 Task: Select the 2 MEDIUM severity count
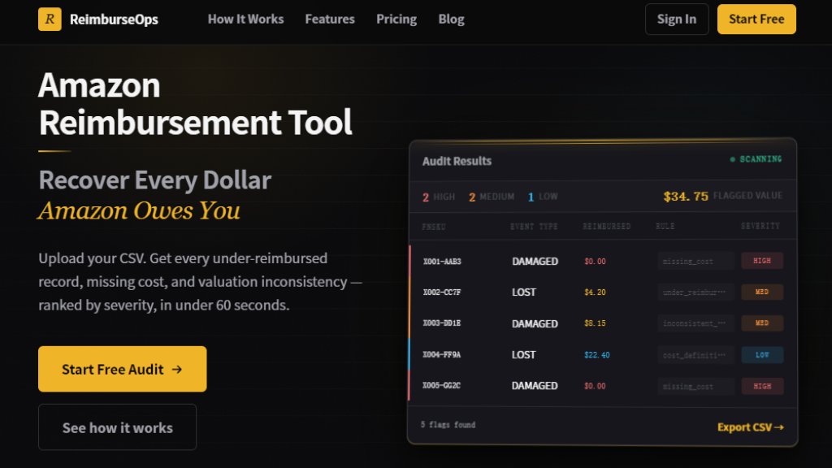(492, 197)
